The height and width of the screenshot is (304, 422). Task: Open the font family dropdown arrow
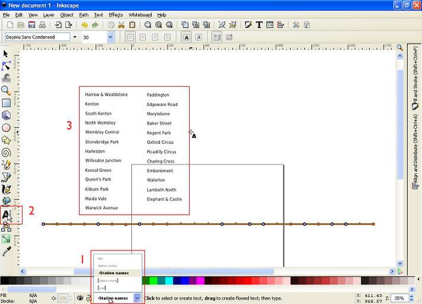75,37
